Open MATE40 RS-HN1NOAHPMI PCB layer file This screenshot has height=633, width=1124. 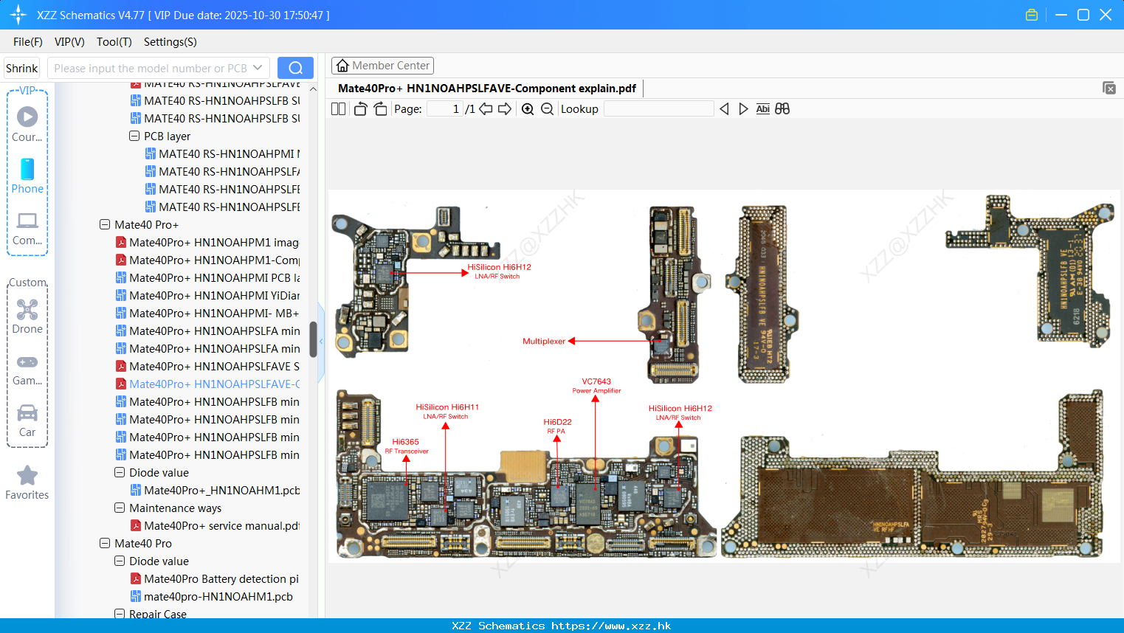point(222,153)
